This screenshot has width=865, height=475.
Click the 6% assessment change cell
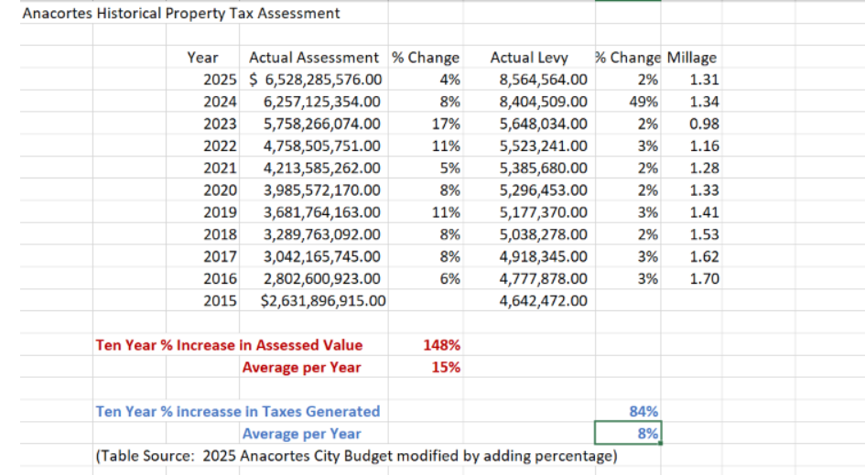click(x=449, y=278)
